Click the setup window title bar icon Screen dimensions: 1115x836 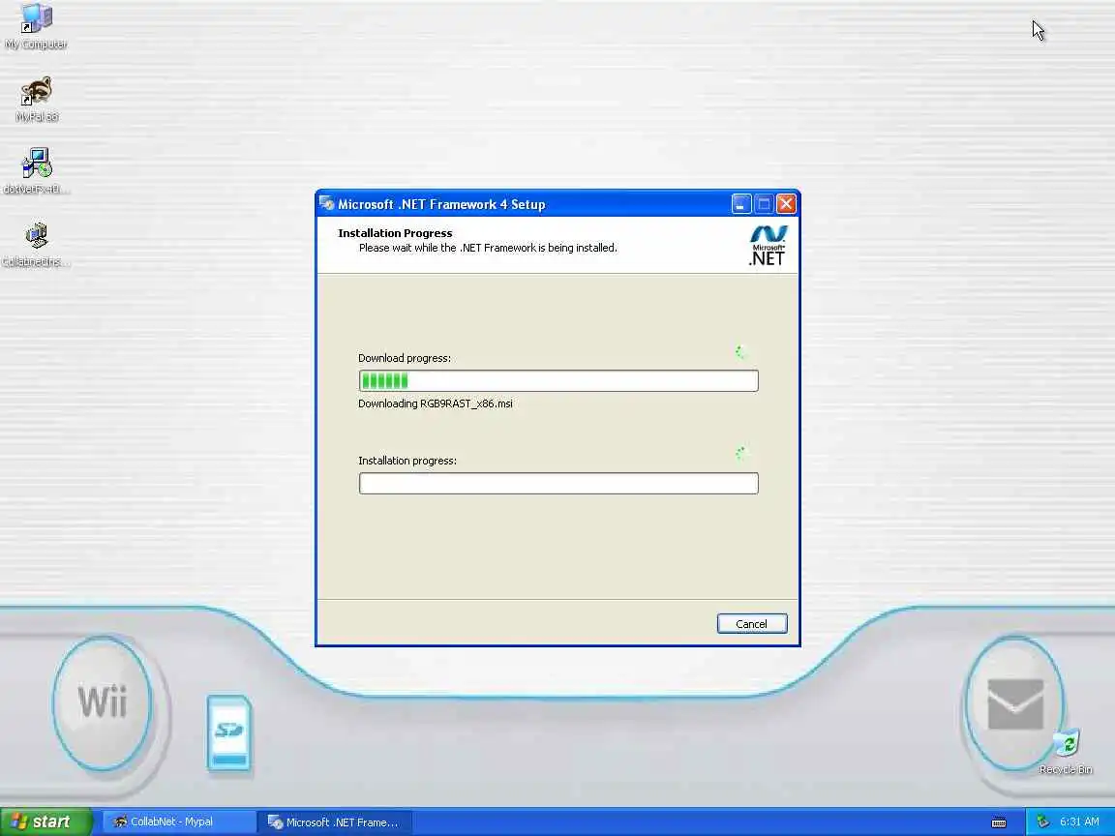coord(326,204)
